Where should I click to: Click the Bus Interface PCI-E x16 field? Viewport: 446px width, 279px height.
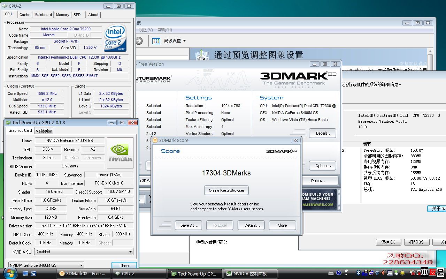pyautogui.click(x=109, y=183)
